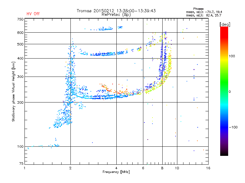The width and height of the screenshot is (245, 183).
Task: Click the y-axis '400' tick label
Action: (x=20, y=59)
